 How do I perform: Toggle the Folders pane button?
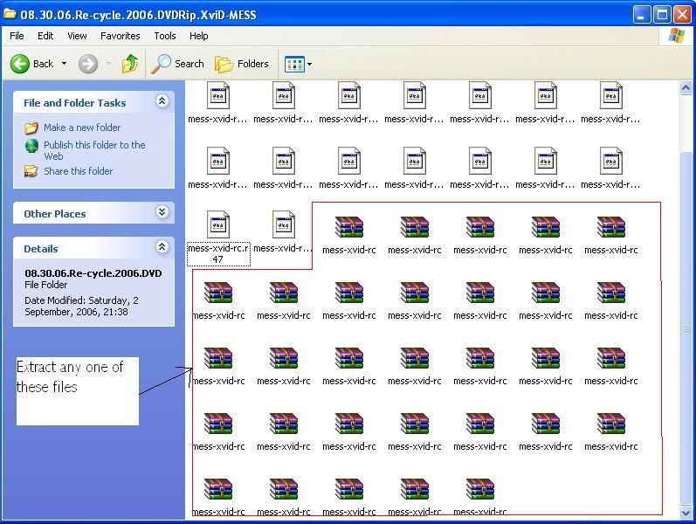click(242, 64)
